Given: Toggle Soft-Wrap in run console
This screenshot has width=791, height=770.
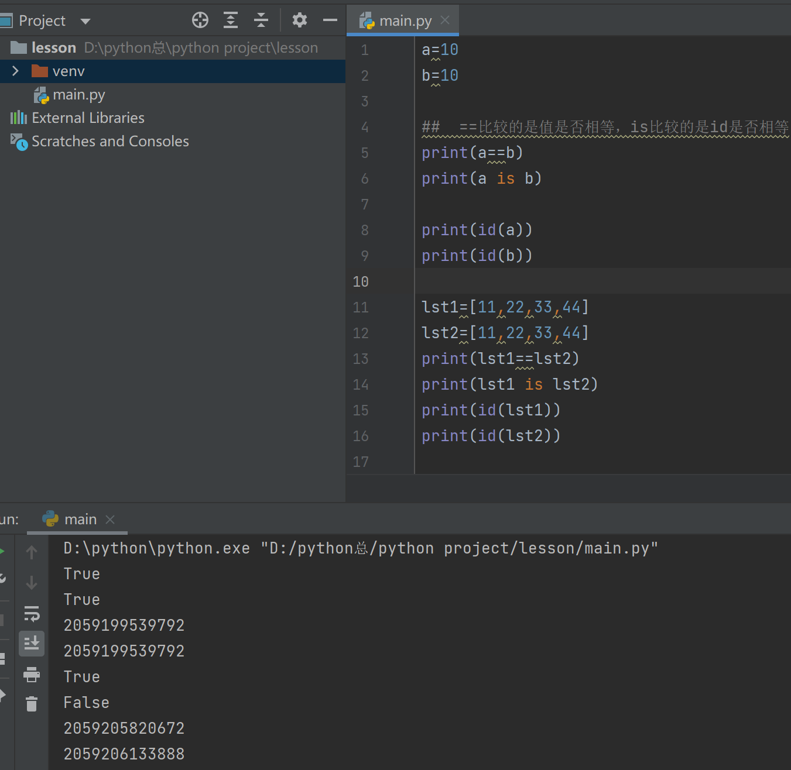Looking at the screenshot, I should 32,613.
